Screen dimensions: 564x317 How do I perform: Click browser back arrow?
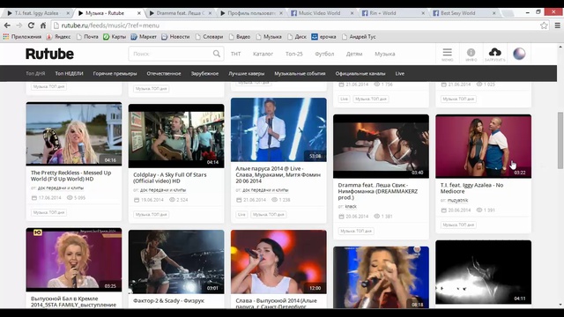point(7,26)
